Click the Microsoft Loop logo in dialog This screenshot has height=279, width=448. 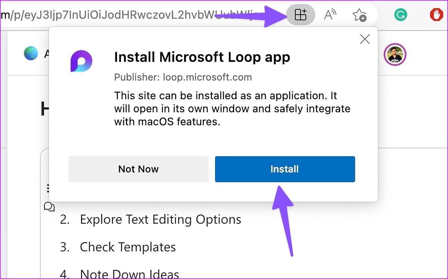pos(81,61)
